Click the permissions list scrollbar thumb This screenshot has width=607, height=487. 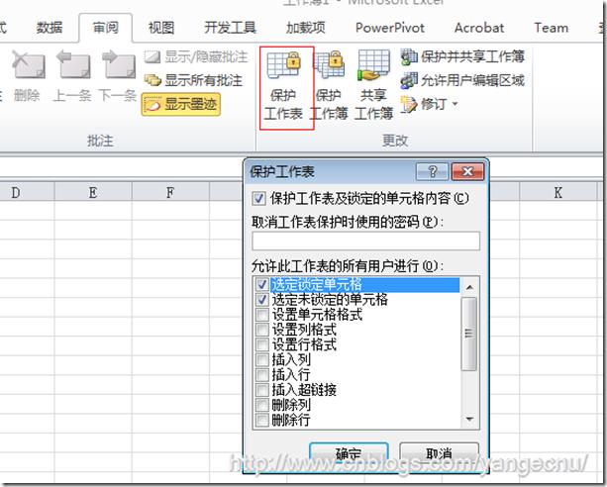pos(469,334)
